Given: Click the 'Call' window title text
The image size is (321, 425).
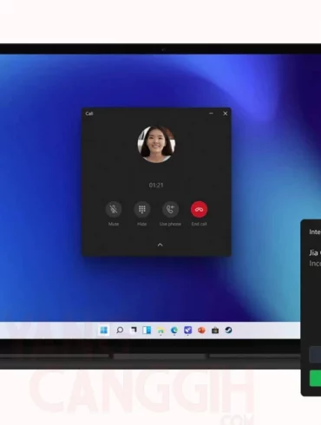Looking at the screenshot, I should 89,114.
